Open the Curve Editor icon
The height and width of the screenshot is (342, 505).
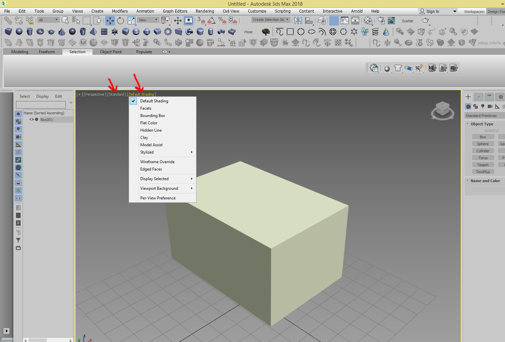click(345, 21)
